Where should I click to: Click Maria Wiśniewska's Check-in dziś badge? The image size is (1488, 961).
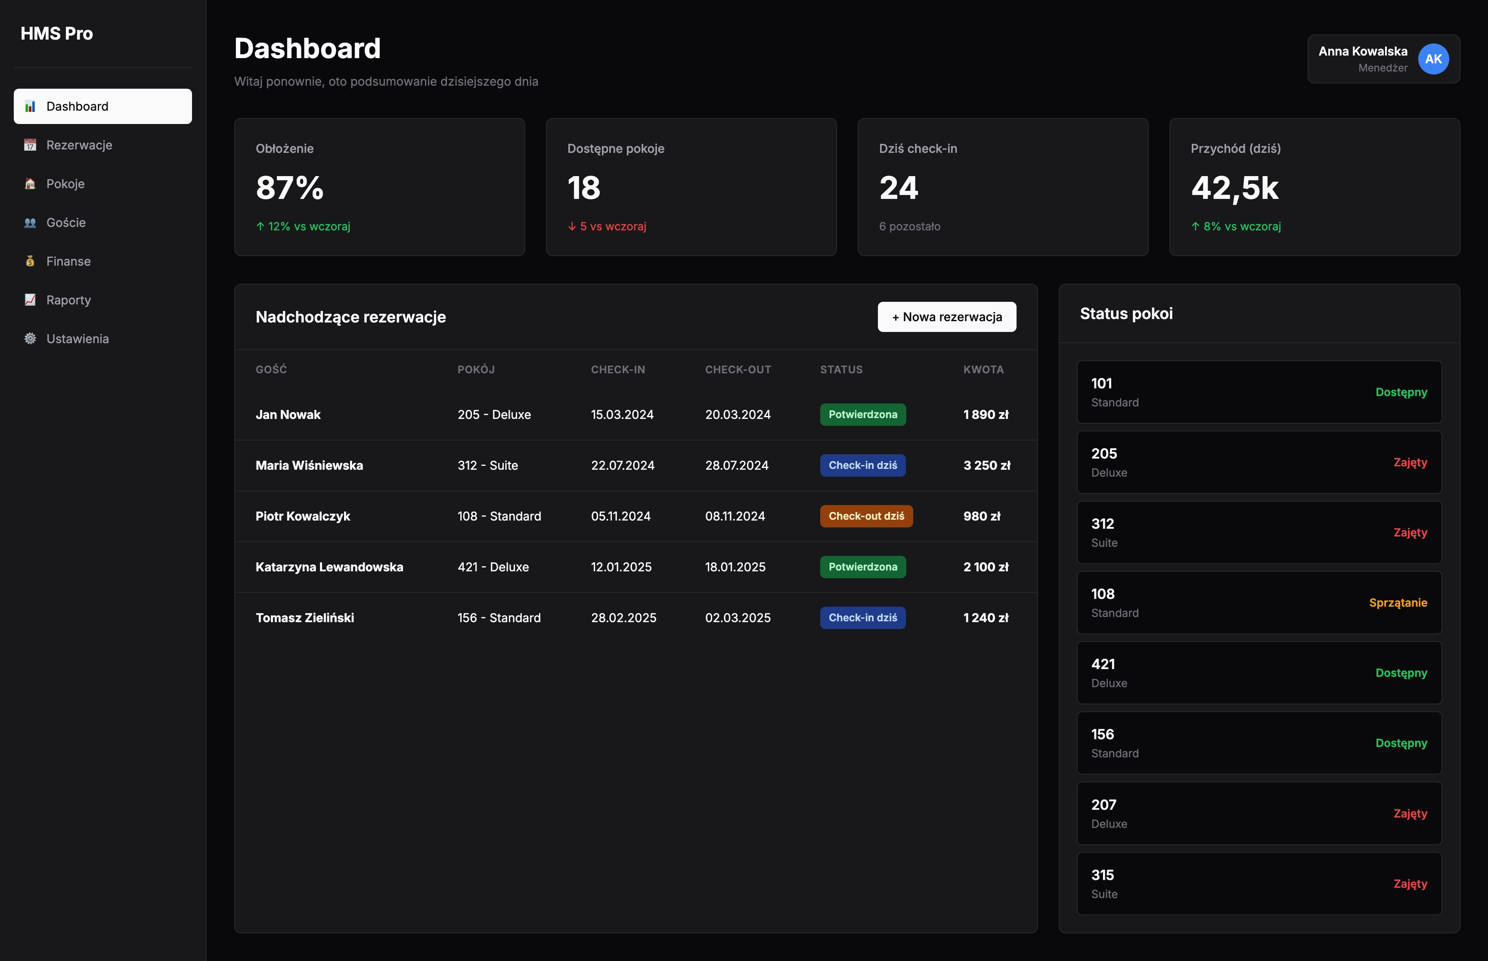click(x=862, y=465)
